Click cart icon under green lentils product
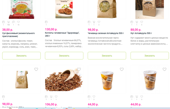 94,22
